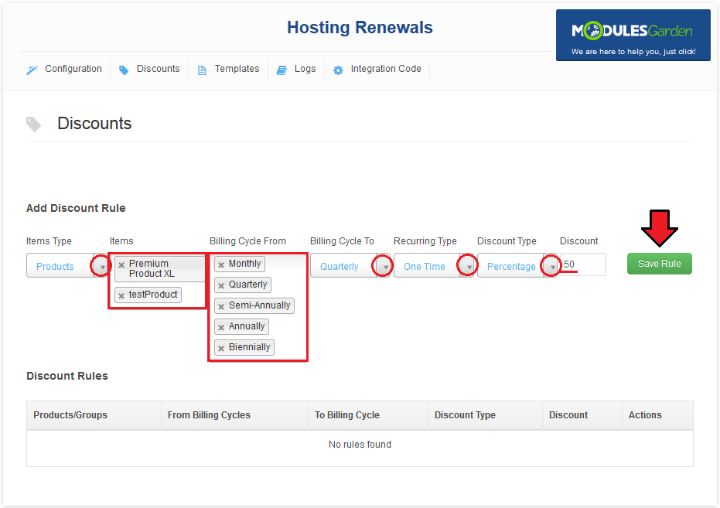Click the Actions column header
This screenshot has width=720, height=508.
657,415
